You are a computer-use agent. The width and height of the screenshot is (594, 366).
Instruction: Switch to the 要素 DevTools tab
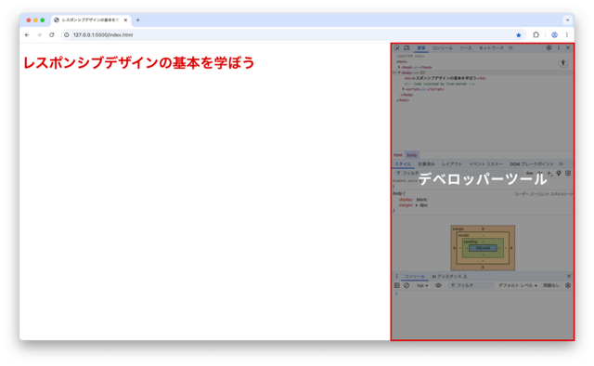coord(421,48)
